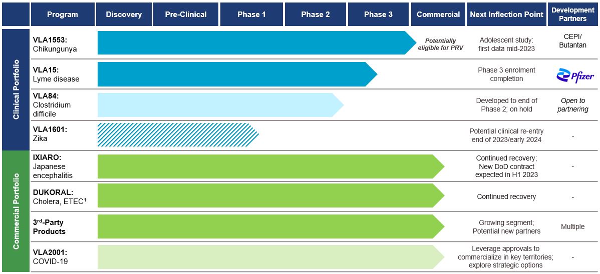Click the VLA15 Lyme disease program name

56,75
